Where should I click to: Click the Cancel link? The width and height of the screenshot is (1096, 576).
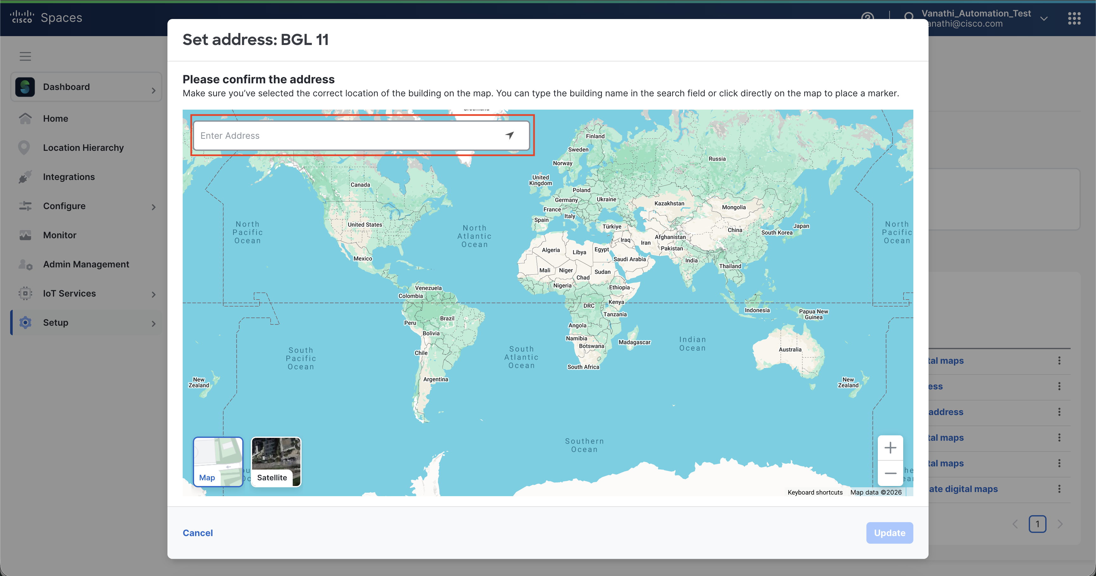click(x=198, y=533)
